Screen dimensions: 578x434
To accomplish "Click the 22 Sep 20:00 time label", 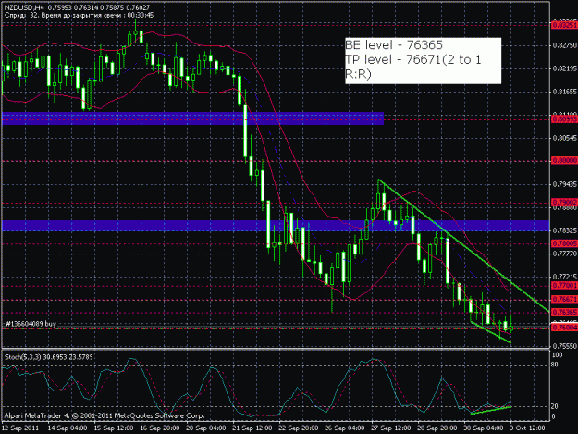I will pos(299,428).
